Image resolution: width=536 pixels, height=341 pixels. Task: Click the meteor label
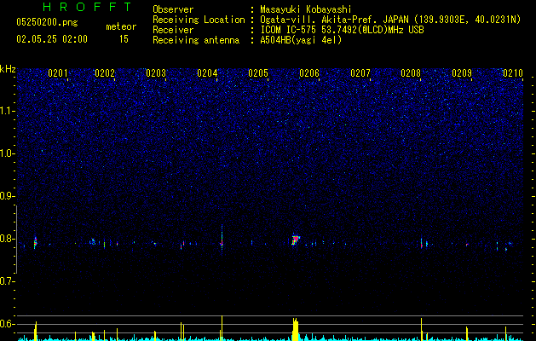pyautogui.click(x=121, y=26)
